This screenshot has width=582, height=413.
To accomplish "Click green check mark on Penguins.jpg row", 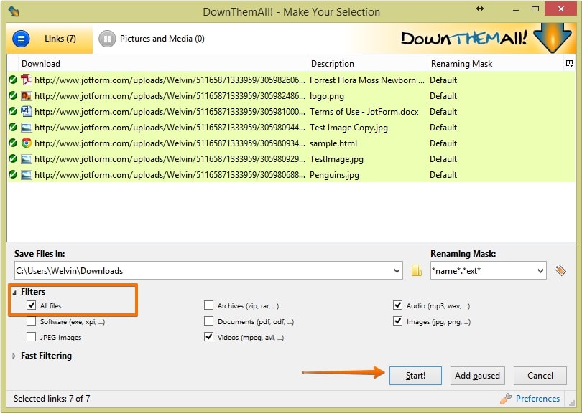I will [x=13, y=174].
